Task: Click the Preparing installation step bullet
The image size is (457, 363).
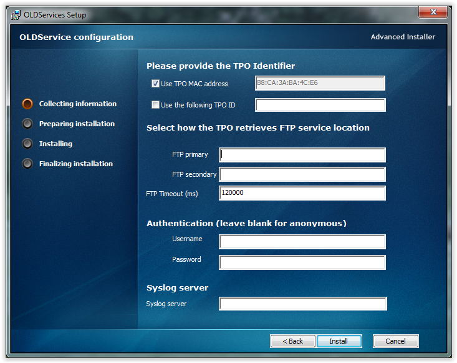Action: [27, 124]
